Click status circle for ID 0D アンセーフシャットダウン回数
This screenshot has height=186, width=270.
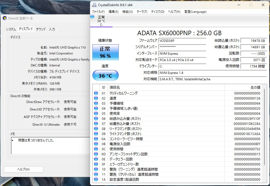[96, 154]
